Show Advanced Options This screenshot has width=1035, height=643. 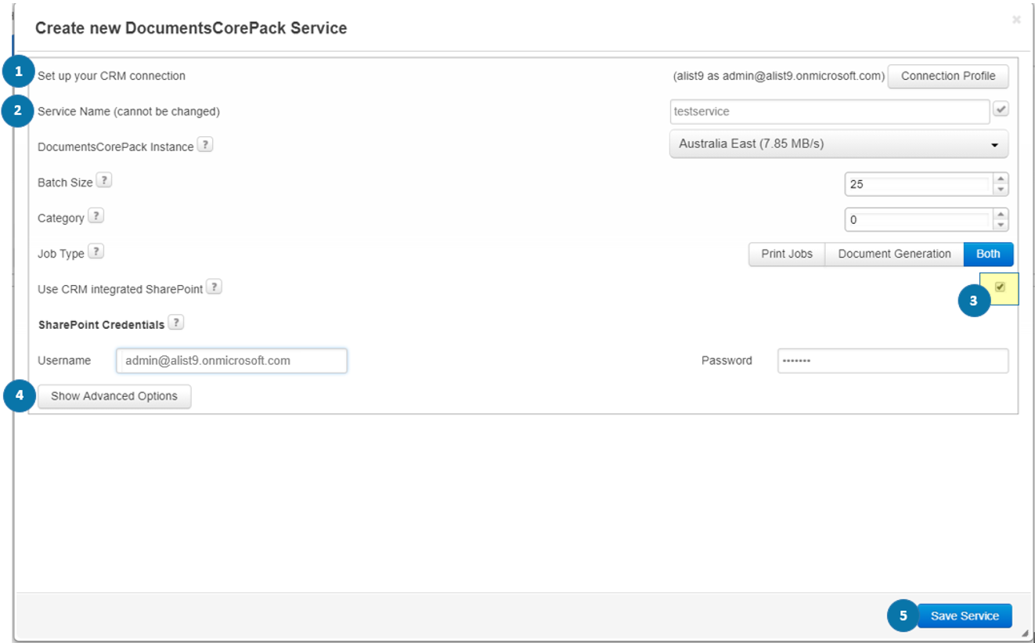coord(114,396)
